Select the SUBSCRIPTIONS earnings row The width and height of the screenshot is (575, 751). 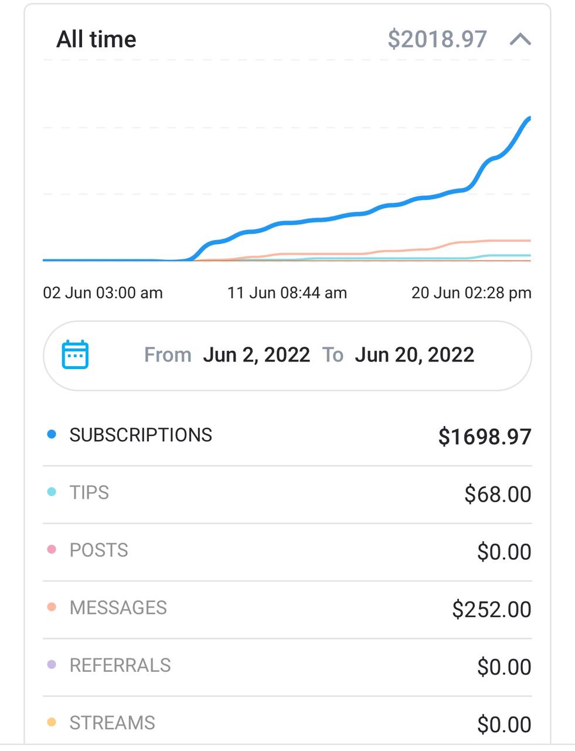[287, 436]
